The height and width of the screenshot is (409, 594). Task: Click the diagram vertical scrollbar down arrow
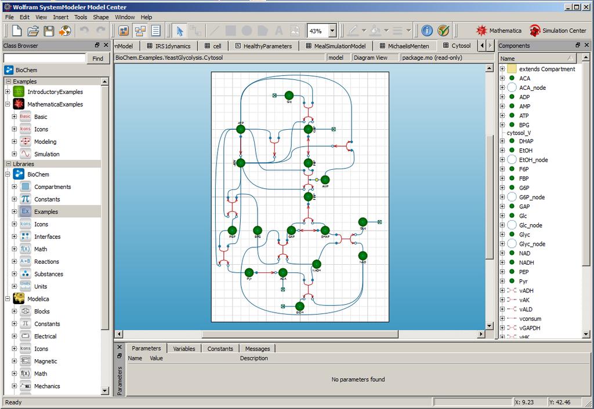[489, 326]
